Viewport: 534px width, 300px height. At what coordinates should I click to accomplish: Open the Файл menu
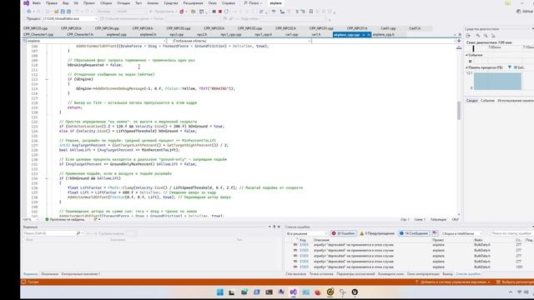point(37,3)
